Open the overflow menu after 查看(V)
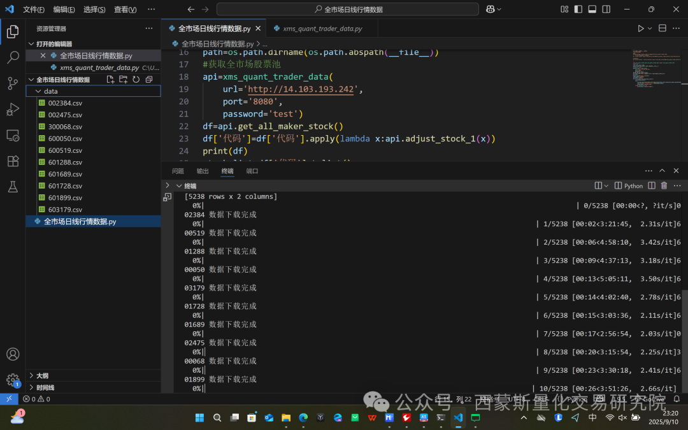The image size is (688, 430). point(152,9)
